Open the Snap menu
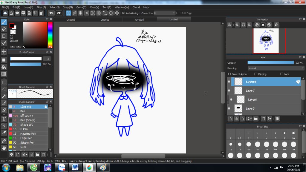Viewport: 306px width, 172px height. 68,7
